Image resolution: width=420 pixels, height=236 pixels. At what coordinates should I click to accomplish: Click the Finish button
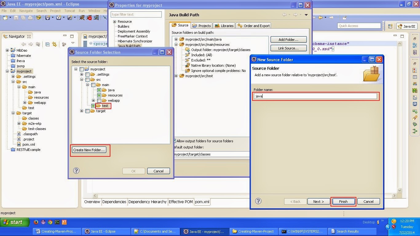pyautogui.click(x=343, y=202)
